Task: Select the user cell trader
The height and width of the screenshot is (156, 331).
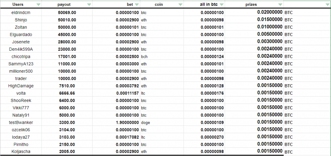Action: [x=21, y=78]
